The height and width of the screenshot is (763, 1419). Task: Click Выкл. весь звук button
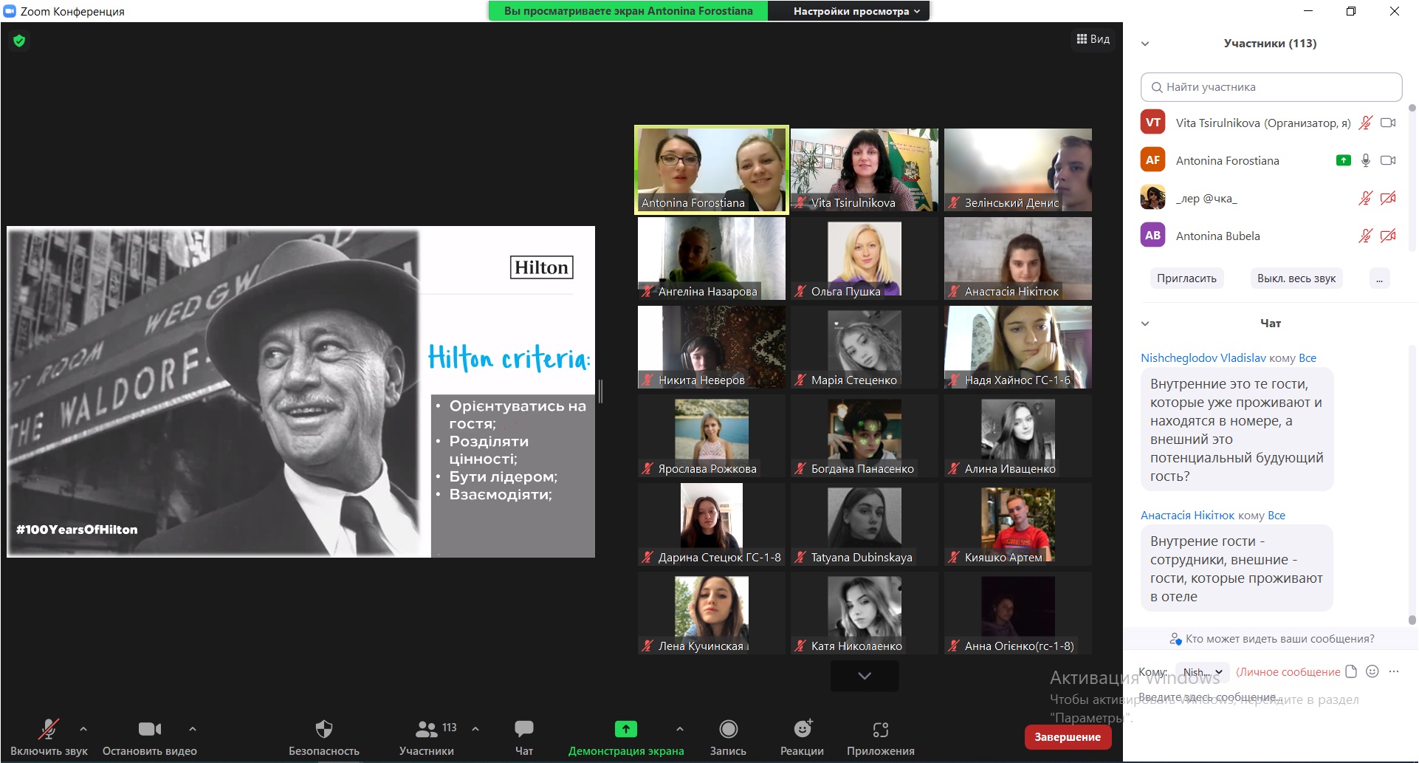click(1296, 278)
